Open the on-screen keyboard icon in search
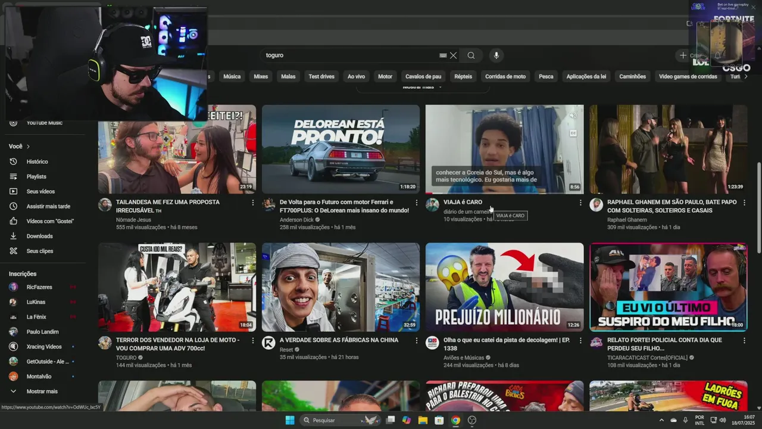The image size is (762, 429). 443,55
